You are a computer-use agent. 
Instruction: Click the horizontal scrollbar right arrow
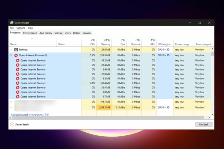click(209, 118)
